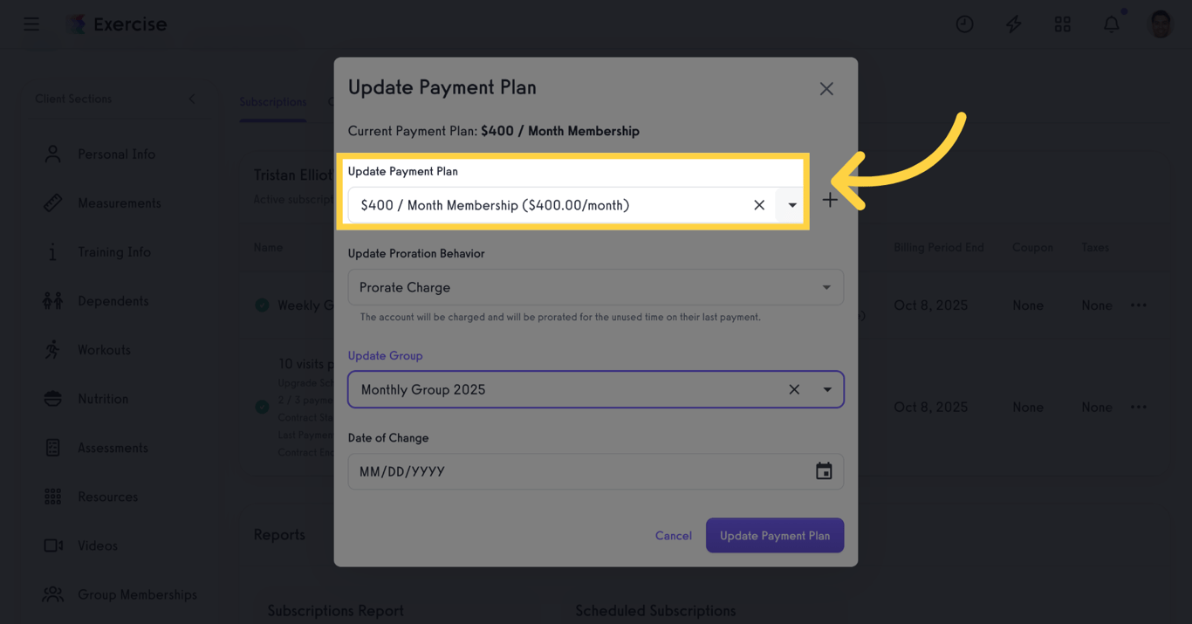Screen dimensions: 1192x624
Task: Expand the Update Payment Plan dropdown arrow
Action: click(791, 204)
